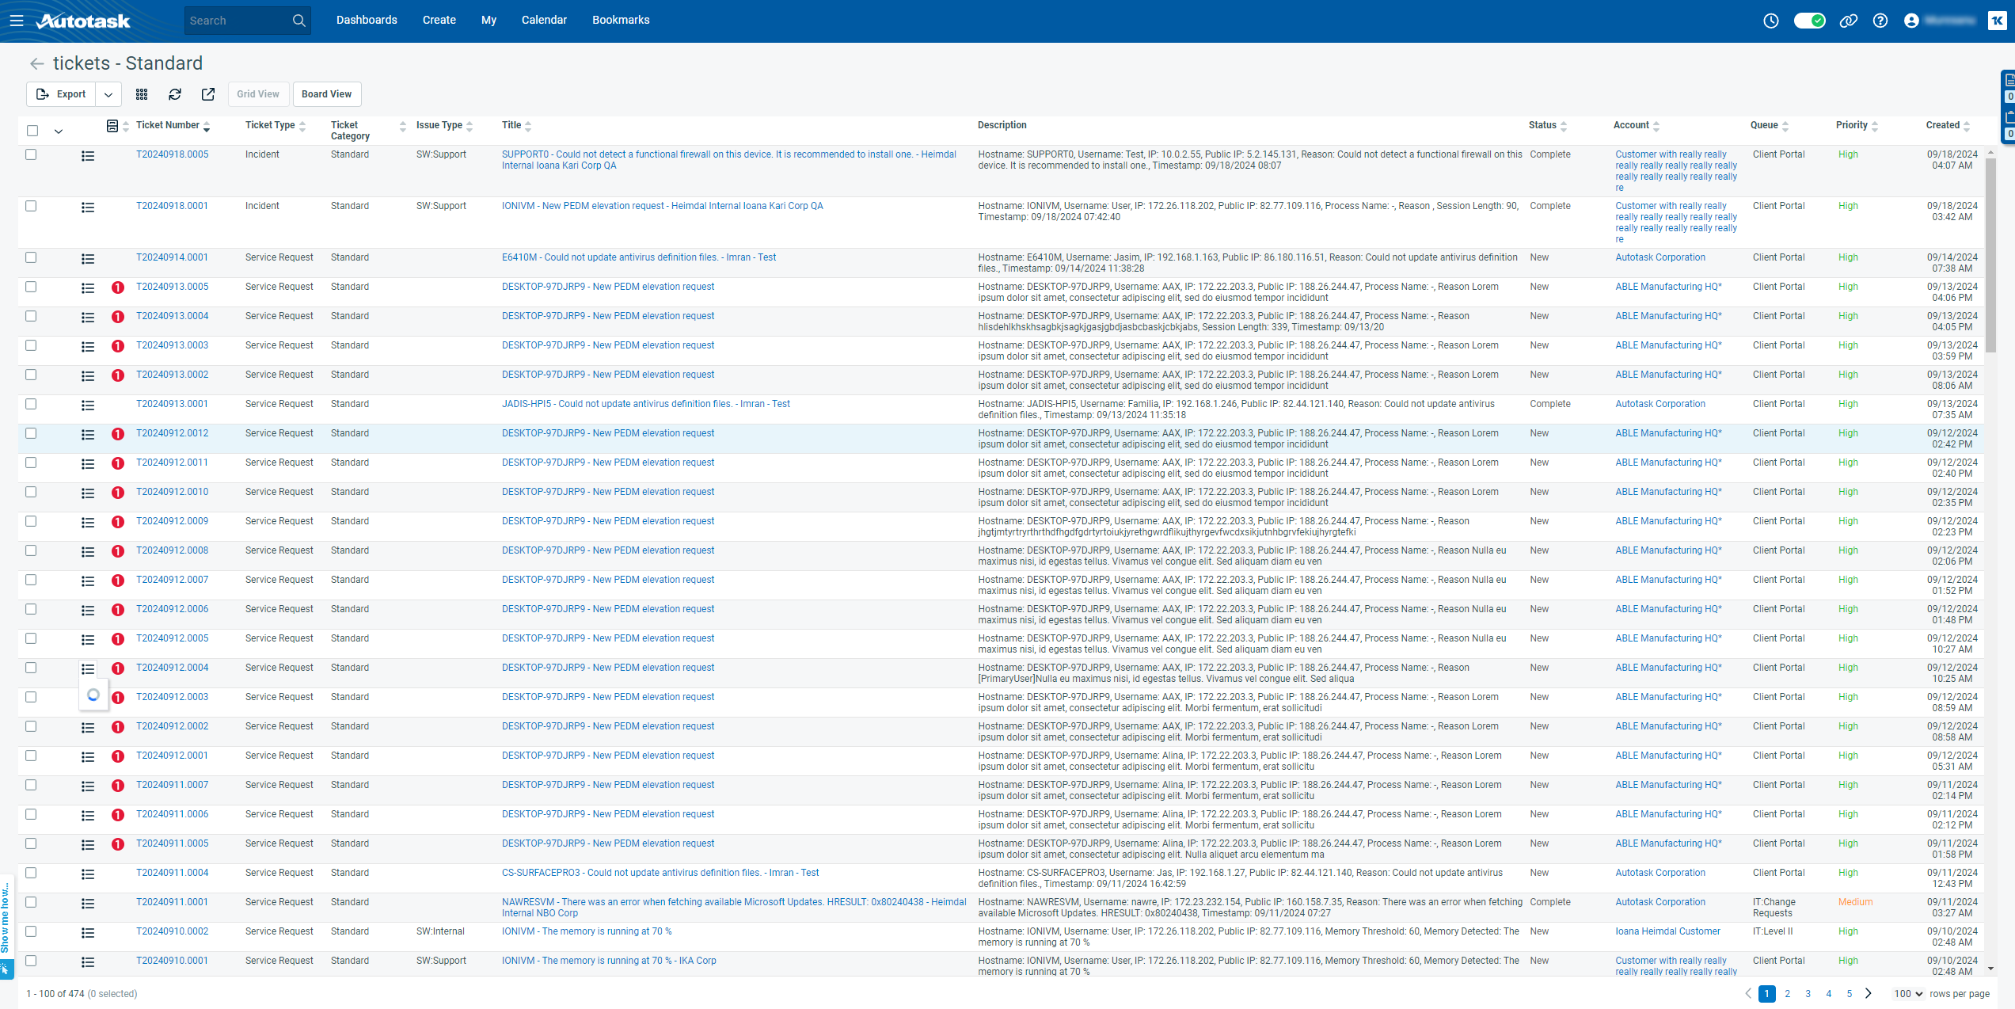This screenshot has height=1009, width=2015.
Task: Switch to Grid View
Action: tap(258, 94)
